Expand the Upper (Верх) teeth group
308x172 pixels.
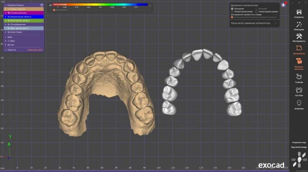point(5,41)
